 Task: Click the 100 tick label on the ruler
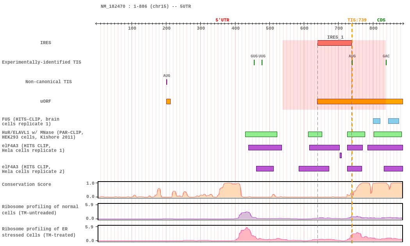[132, 28]
